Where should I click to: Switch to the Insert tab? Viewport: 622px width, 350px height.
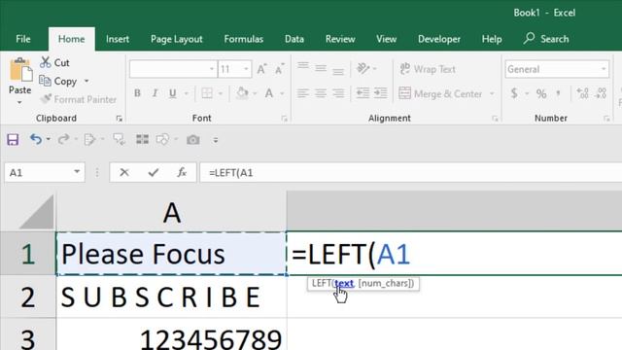[x=118, y=39]
